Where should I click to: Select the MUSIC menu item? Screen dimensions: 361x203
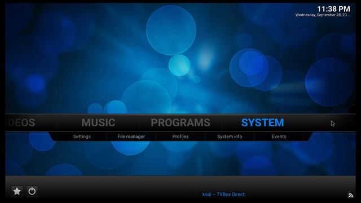pos(98,122)
